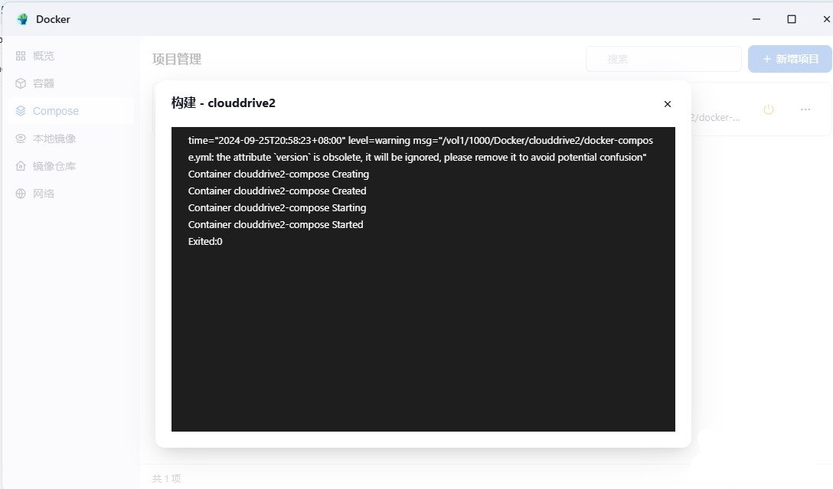The height and width of the screenshot is (489, 833).
Task: Toggle the yellow power icon for the project
Action: coord(769,109)
